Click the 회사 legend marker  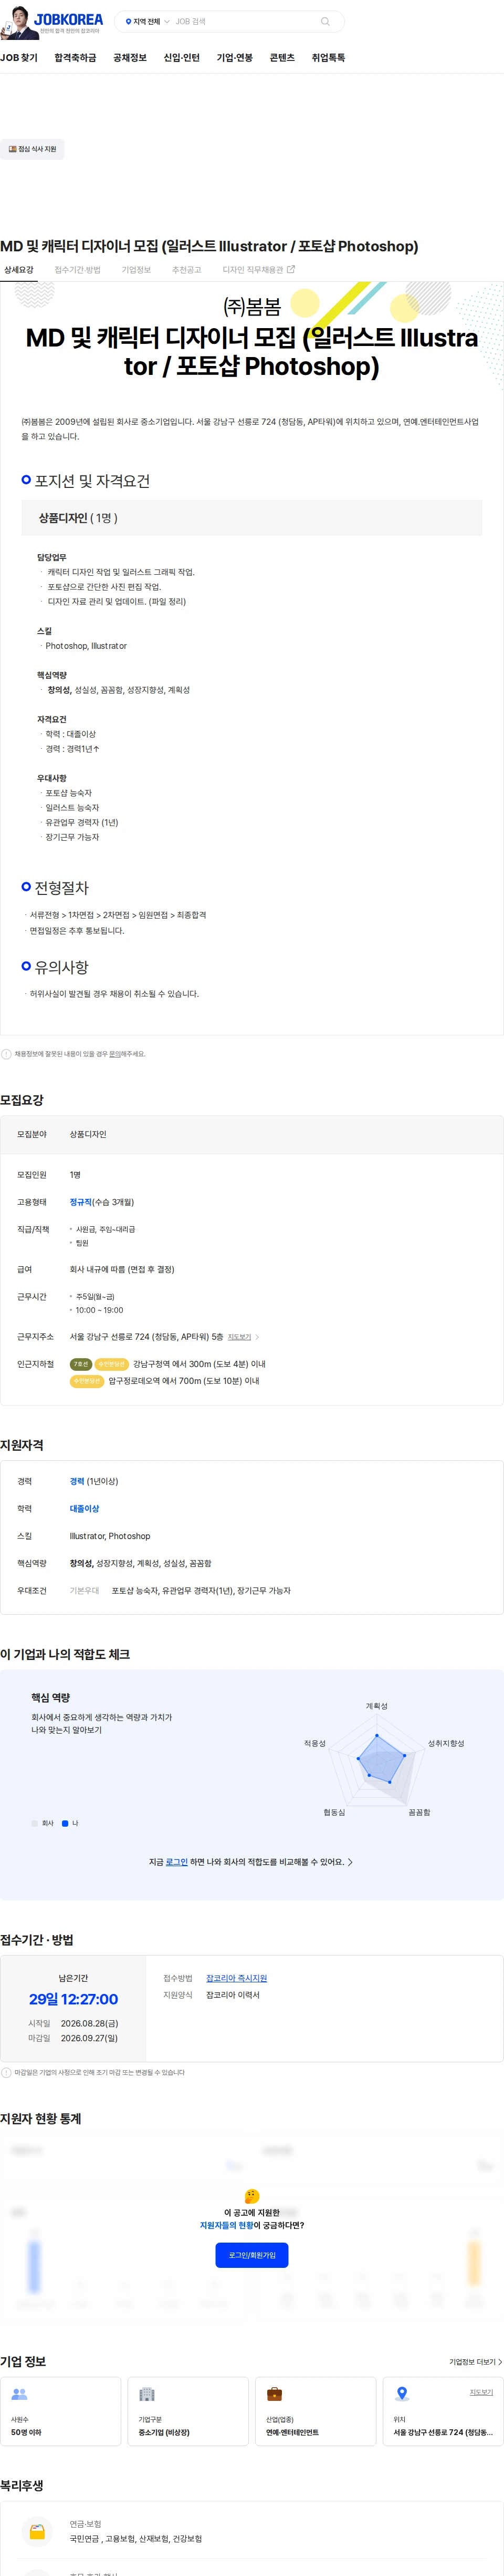click(35, 1823)
